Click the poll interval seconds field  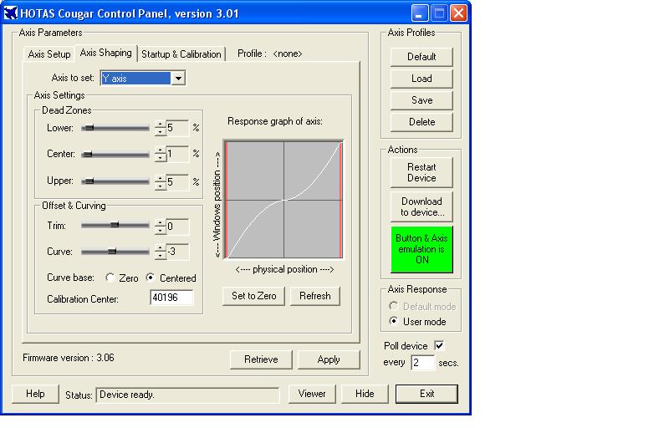(x=422, y=363)
